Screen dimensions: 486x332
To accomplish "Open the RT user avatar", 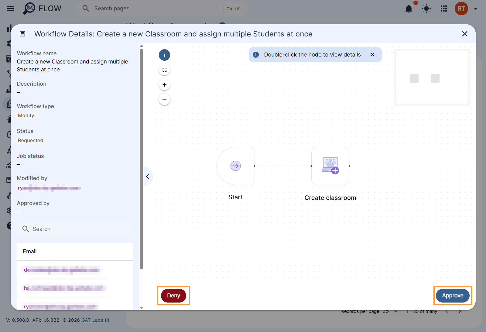I will 461,9.
